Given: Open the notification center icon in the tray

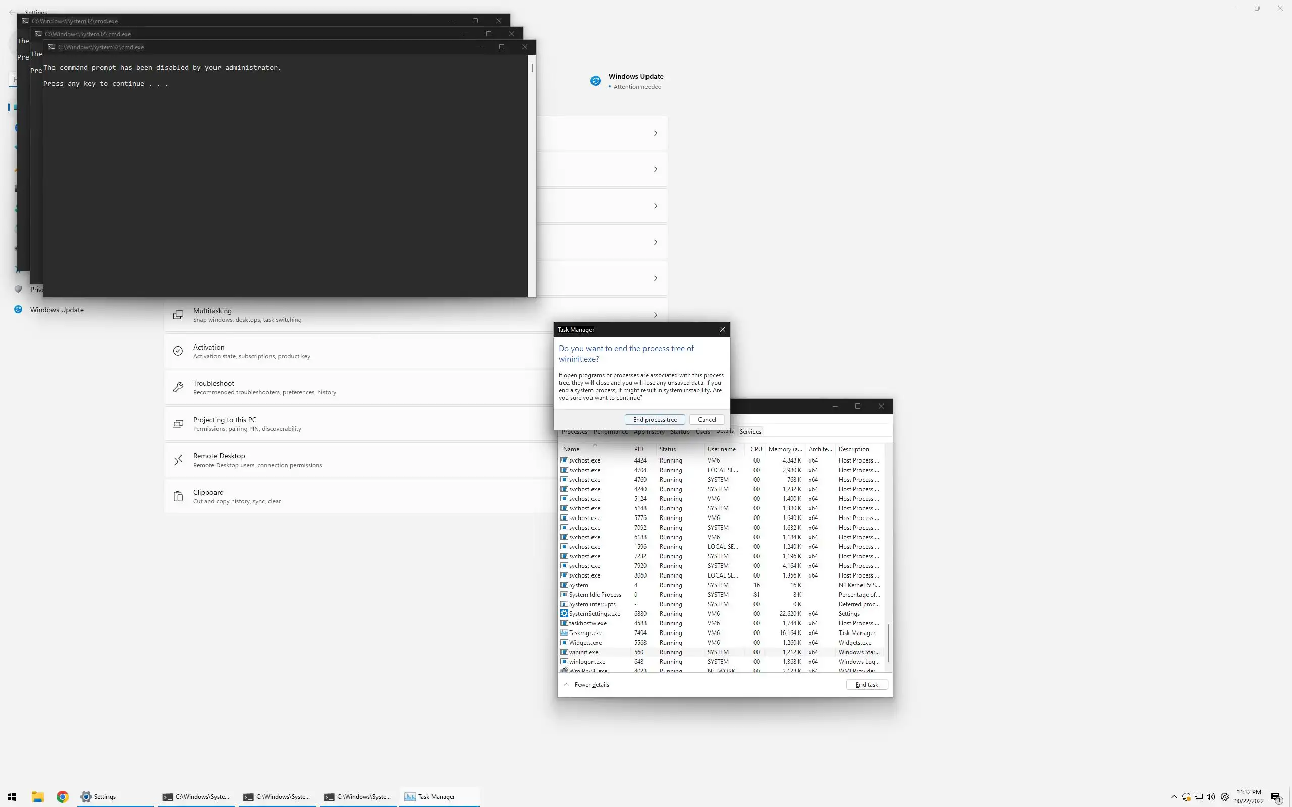Looking at the screenshot, I should tap(1276, 797).
